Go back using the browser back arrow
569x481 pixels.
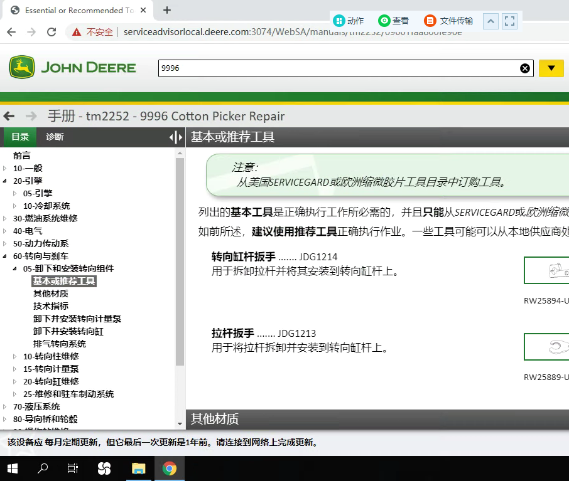tap(11, 32)
